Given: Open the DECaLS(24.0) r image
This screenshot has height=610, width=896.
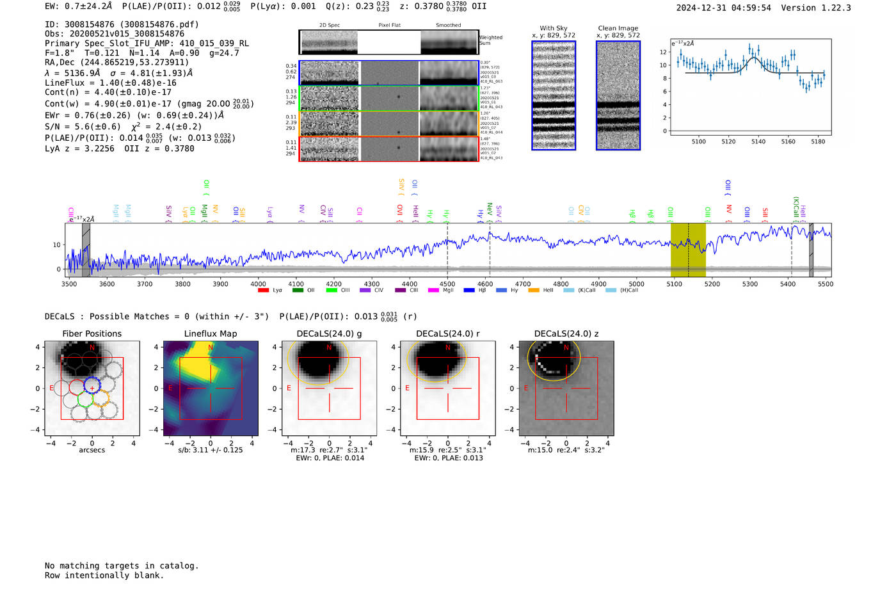Looking at the screenshot, I should (448, 387).
